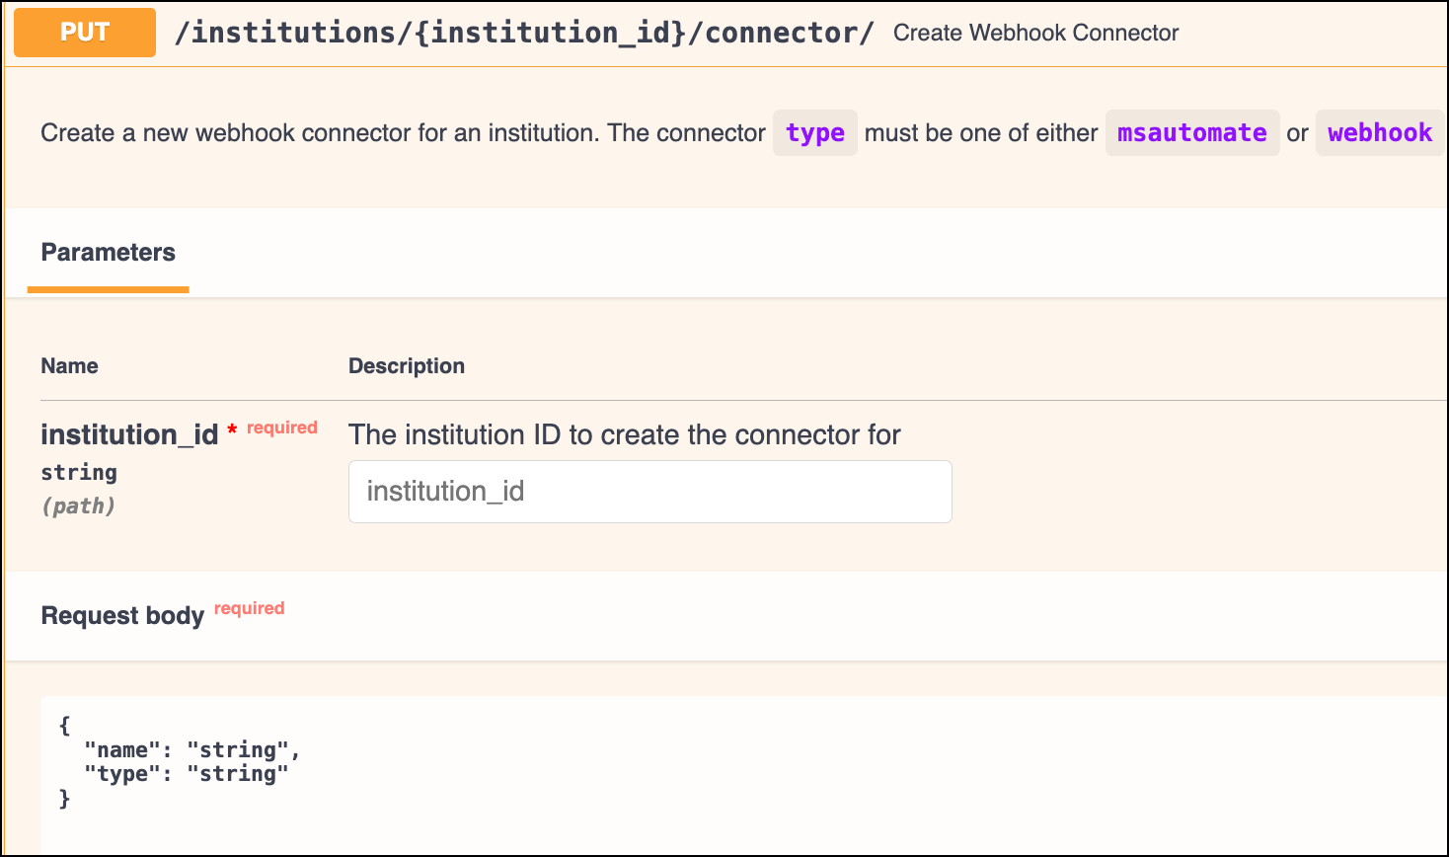Screen dimensions: 1449x857
Task: Click the red required asterisk
Action: 232,429
